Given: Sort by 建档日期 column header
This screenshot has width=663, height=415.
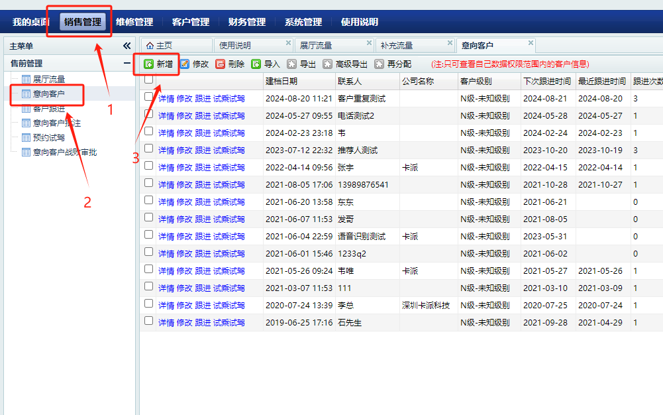Looking at the screenshot, I should (x=281, y=81).
